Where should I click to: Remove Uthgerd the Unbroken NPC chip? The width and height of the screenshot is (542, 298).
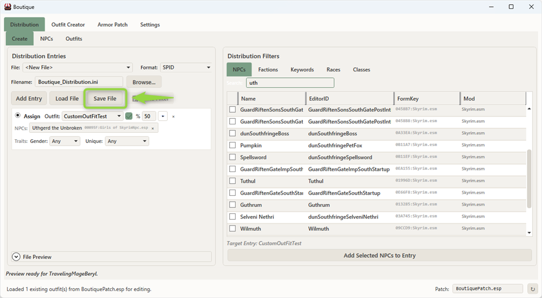click(x=153, y=128)
